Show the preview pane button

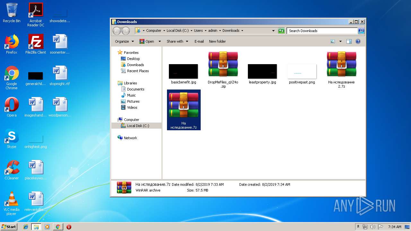[349, 41]
